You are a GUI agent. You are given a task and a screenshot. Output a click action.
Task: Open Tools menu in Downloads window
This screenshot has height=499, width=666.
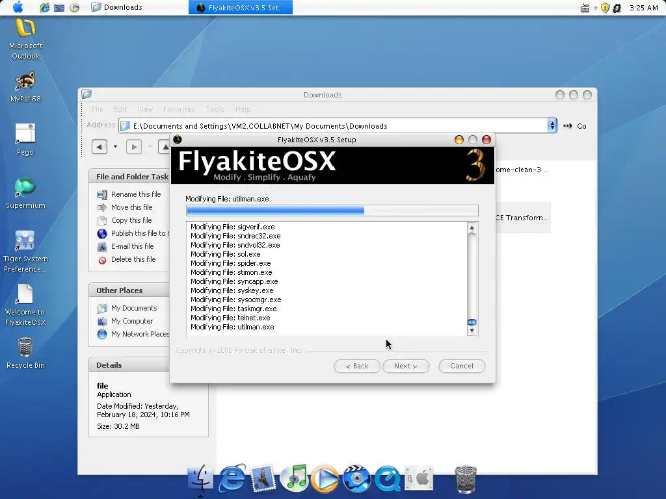click(215, 109)
